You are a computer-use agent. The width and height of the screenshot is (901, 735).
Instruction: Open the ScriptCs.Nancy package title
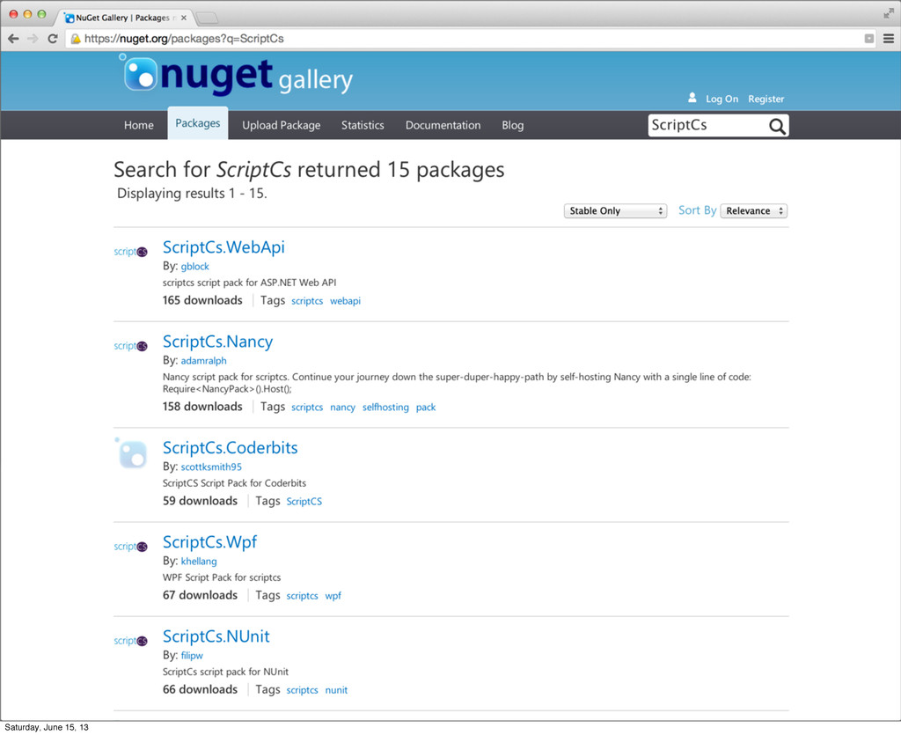click(x=218, y=342)
